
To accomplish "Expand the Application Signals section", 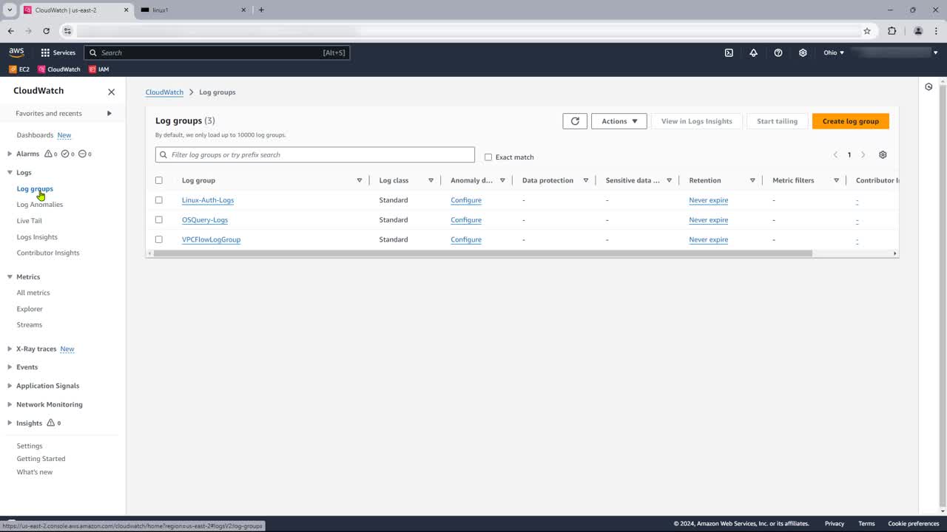I will [10, 386].
